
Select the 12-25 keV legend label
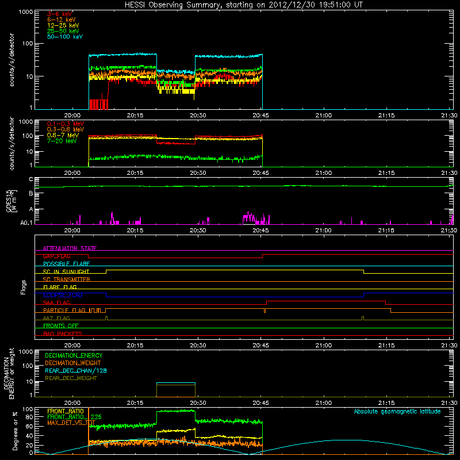63,25
